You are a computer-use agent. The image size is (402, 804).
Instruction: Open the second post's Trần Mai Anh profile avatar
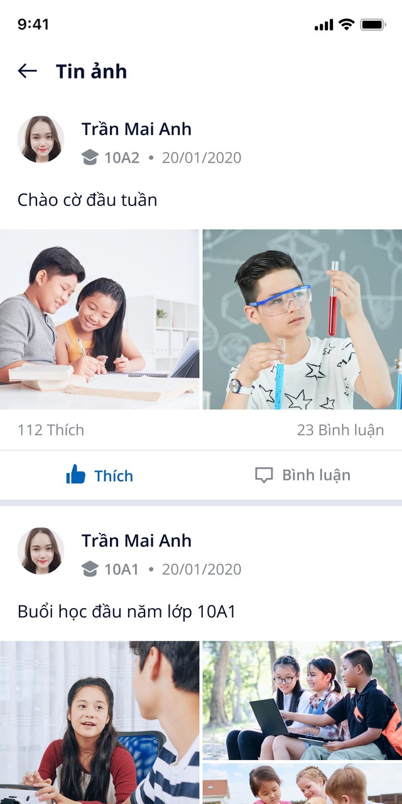(41, 551)
